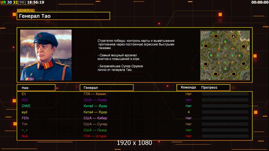Image resolution: width=269 pixels, height=151 pixels.
Task: Select the "Команда" column heading
Action: coord(188,88)
